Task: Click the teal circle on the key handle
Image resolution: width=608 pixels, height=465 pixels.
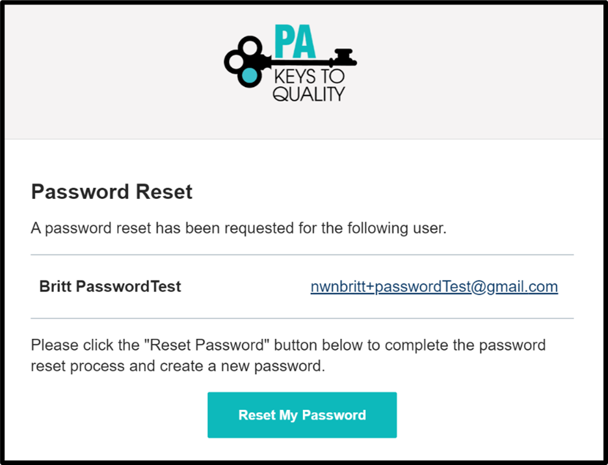Action: pos(249,77)
